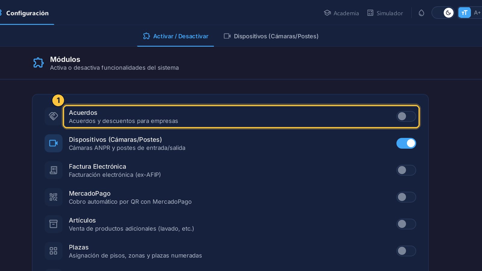Viewport: 482px width, 271px height.
Task: Click the Factura Electrónica receipt icon
Action: pyautogui.click(x=53, y=170)
